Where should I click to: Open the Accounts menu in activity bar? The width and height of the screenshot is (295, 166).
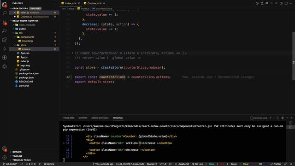click(x=4, y=148)
